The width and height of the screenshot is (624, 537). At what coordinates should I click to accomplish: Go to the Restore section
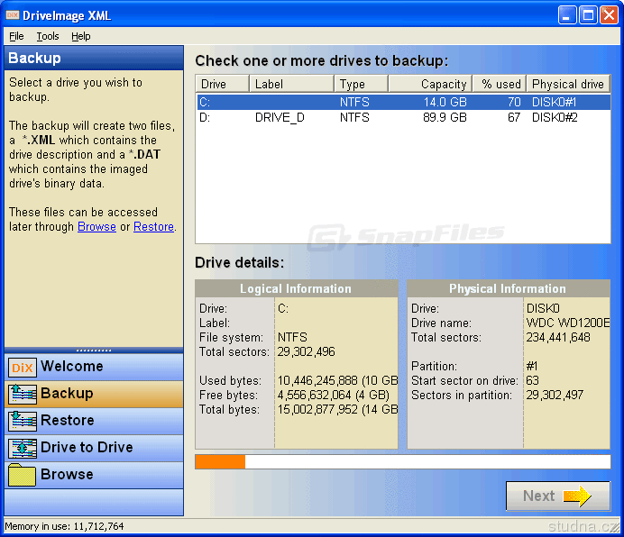tap(68, 420)
